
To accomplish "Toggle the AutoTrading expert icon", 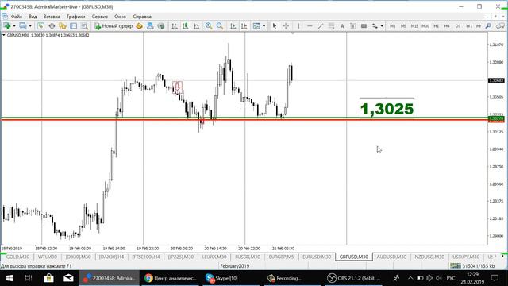I will [150, 26].
